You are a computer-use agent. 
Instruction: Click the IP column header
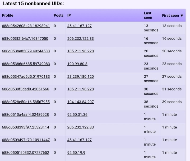pos(69,15)
